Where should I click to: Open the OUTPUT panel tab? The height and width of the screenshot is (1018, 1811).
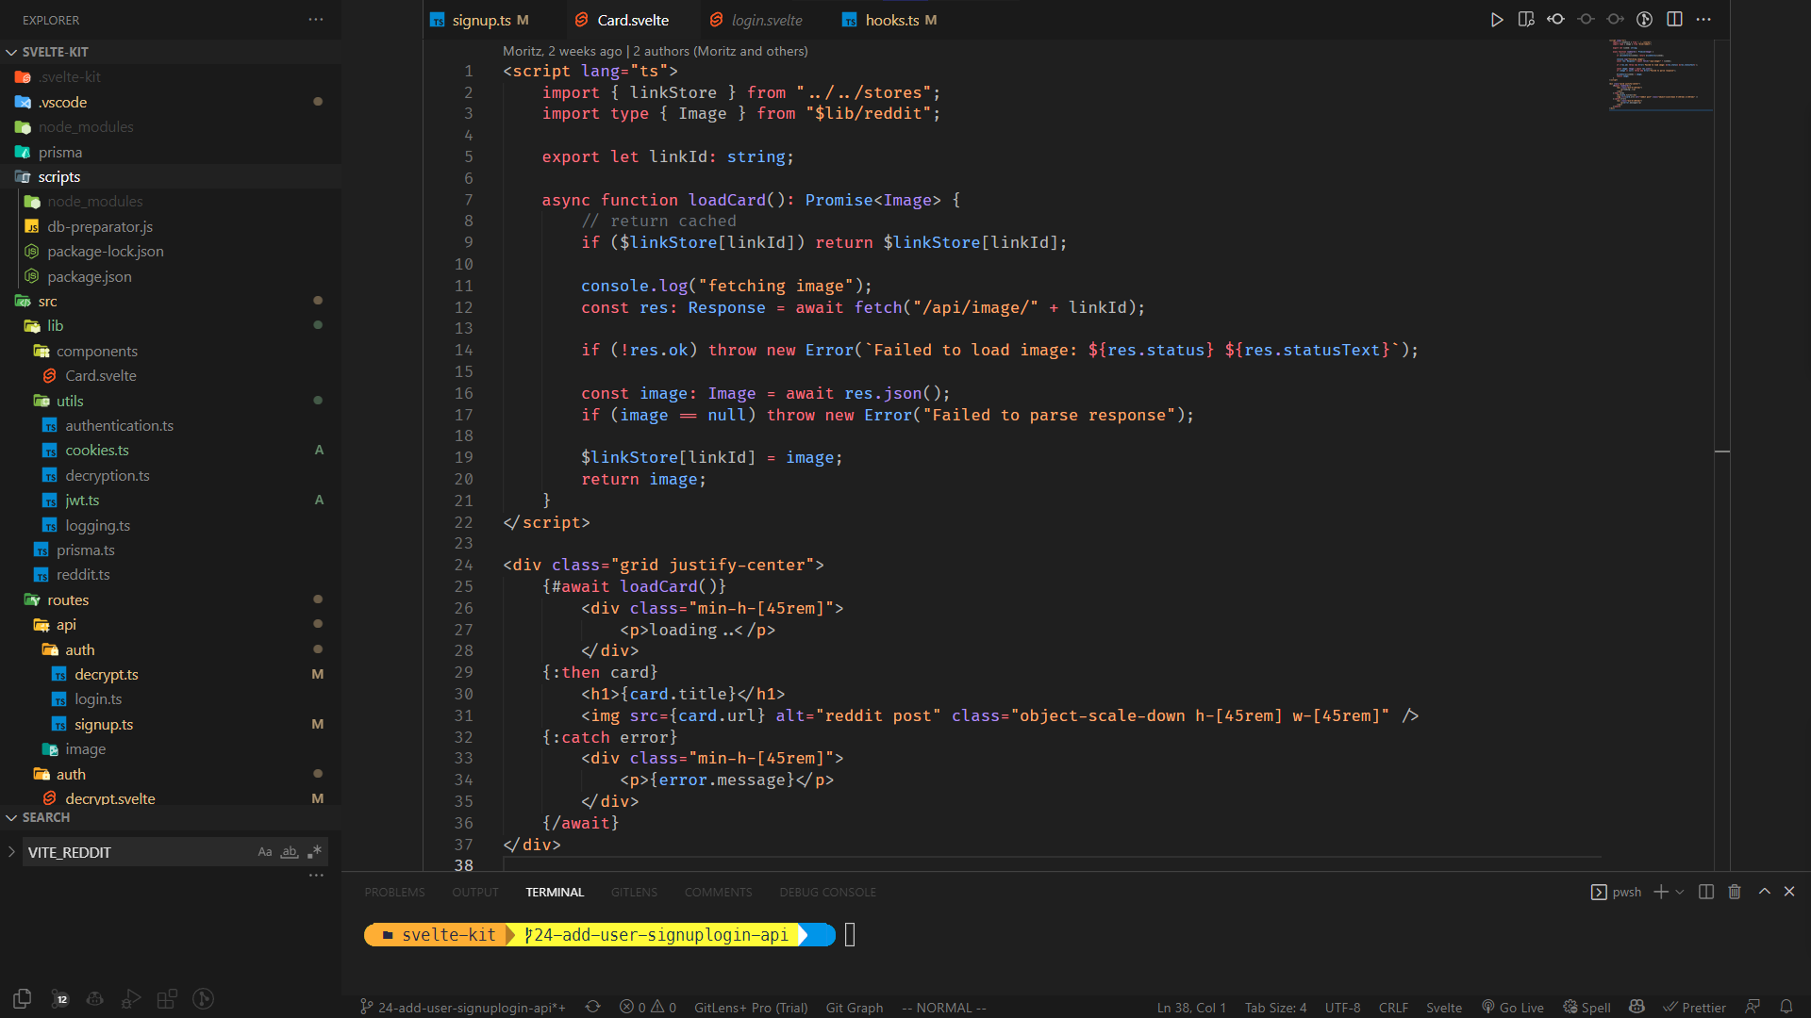pyautogui.click(x=474, y=892)
